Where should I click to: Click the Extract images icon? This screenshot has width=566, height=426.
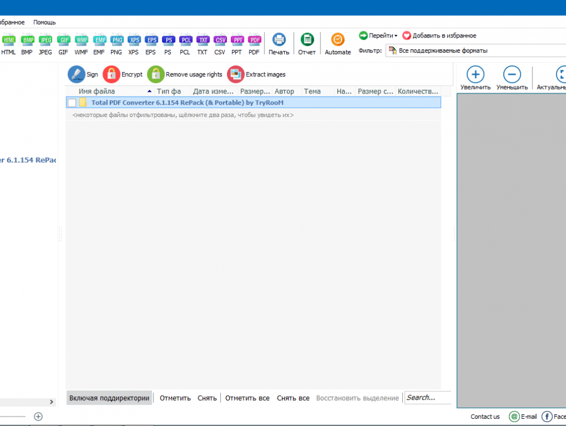coord(235,74)
